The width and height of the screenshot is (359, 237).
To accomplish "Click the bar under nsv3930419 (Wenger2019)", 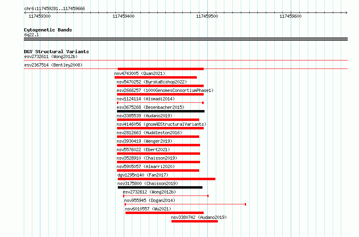I will (159, 145).
